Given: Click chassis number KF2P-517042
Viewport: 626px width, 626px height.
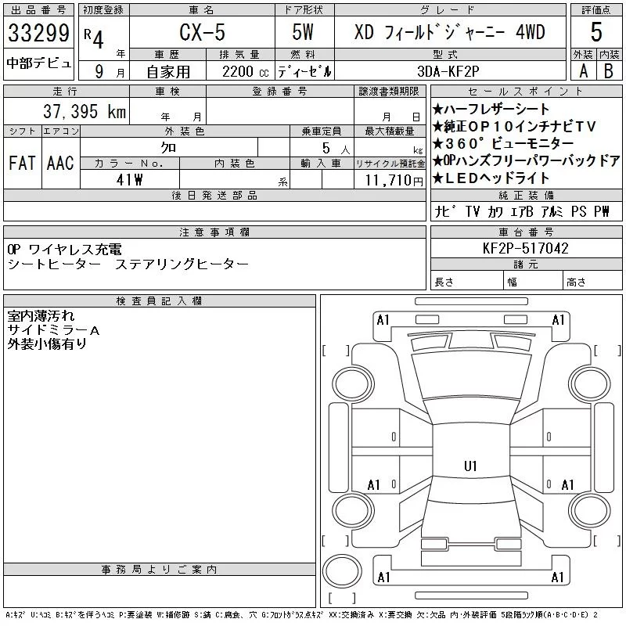Looking at the screenshot, I should tap(526, 248).
